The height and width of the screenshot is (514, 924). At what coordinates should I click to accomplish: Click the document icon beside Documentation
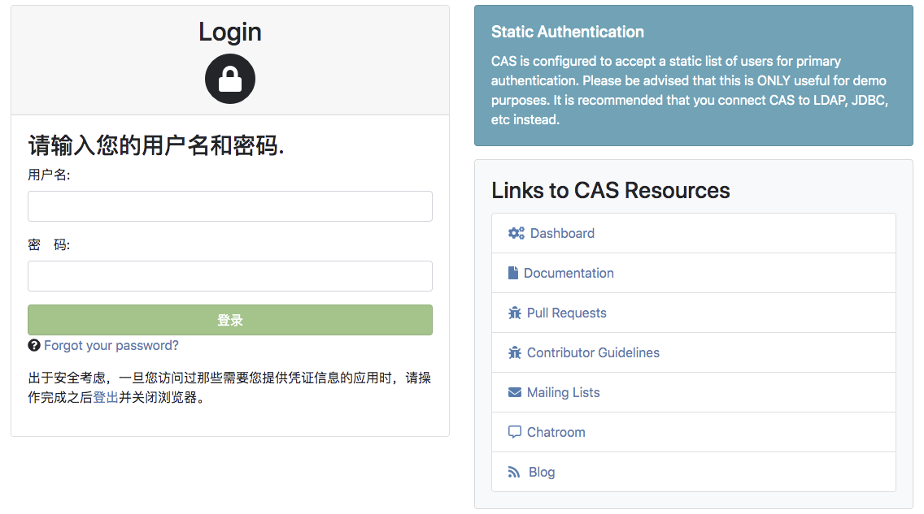click(515, 273)
